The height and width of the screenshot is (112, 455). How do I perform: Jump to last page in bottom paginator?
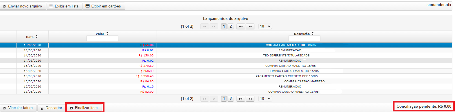(x=250, y=99)
